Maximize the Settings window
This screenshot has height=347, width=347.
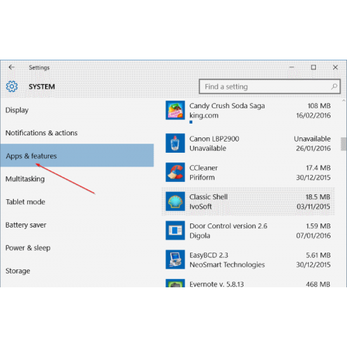313,67
